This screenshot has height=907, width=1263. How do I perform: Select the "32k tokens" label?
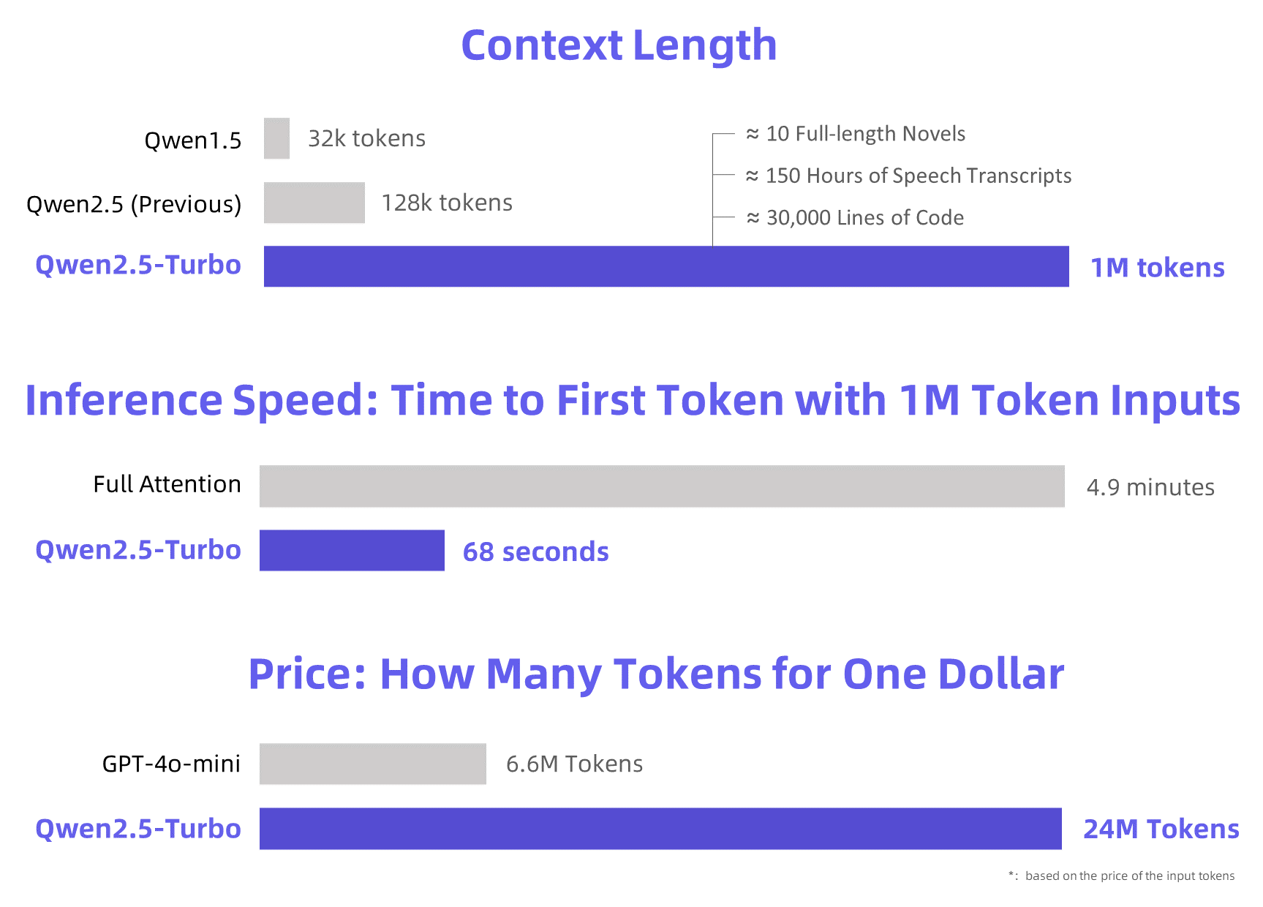[x=366, y=138]
